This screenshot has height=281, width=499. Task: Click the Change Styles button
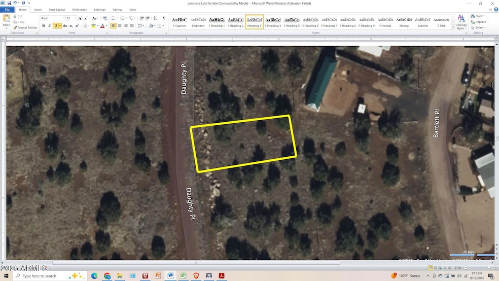click(x=461, y=23)
